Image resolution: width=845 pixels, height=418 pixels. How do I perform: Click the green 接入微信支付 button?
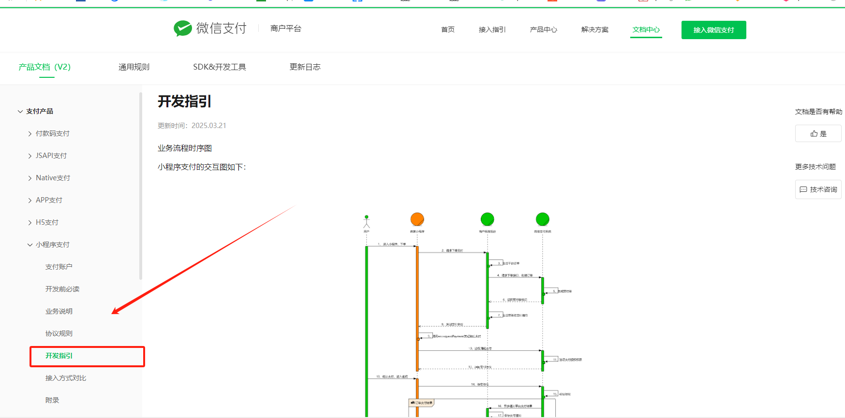coord(713,30)
